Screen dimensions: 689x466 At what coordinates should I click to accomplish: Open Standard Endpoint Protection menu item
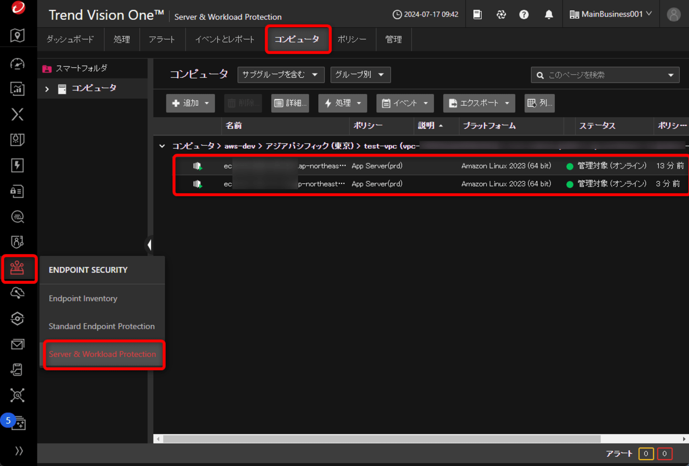(102, 326)
